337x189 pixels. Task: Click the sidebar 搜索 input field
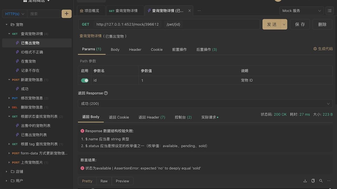click(44, 14)
